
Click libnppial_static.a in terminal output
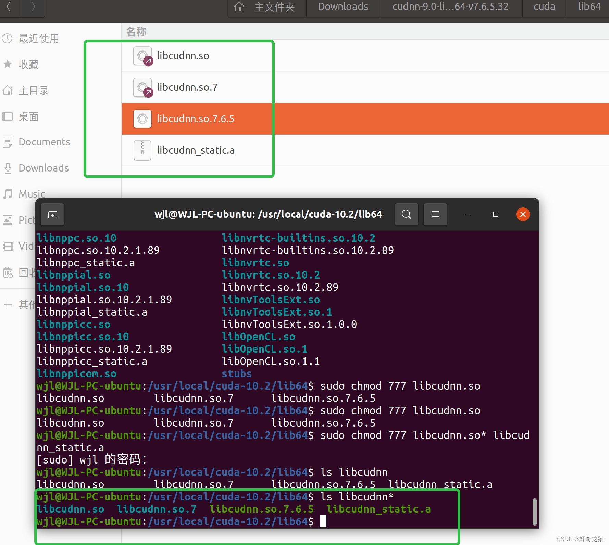pyautogui.click(x=92, y=312)
